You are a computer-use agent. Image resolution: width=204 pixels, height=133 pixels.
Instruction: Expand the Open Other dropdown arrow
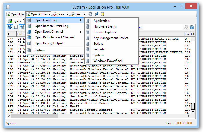(x=49, y=14)
